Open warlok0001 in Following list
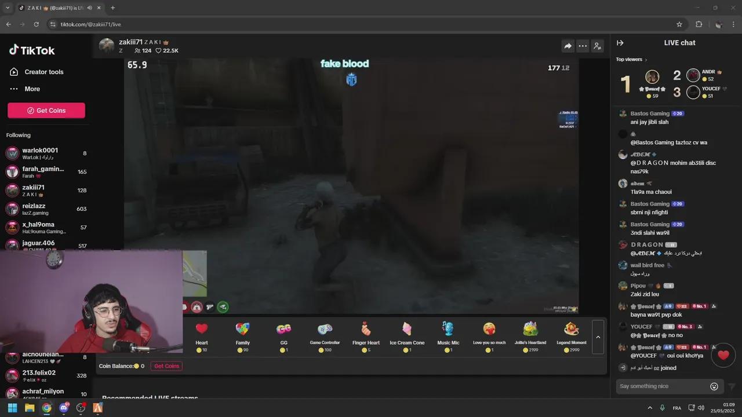This screenshot has width=742, height=417. pyautogui.click(x=46, y=153)
